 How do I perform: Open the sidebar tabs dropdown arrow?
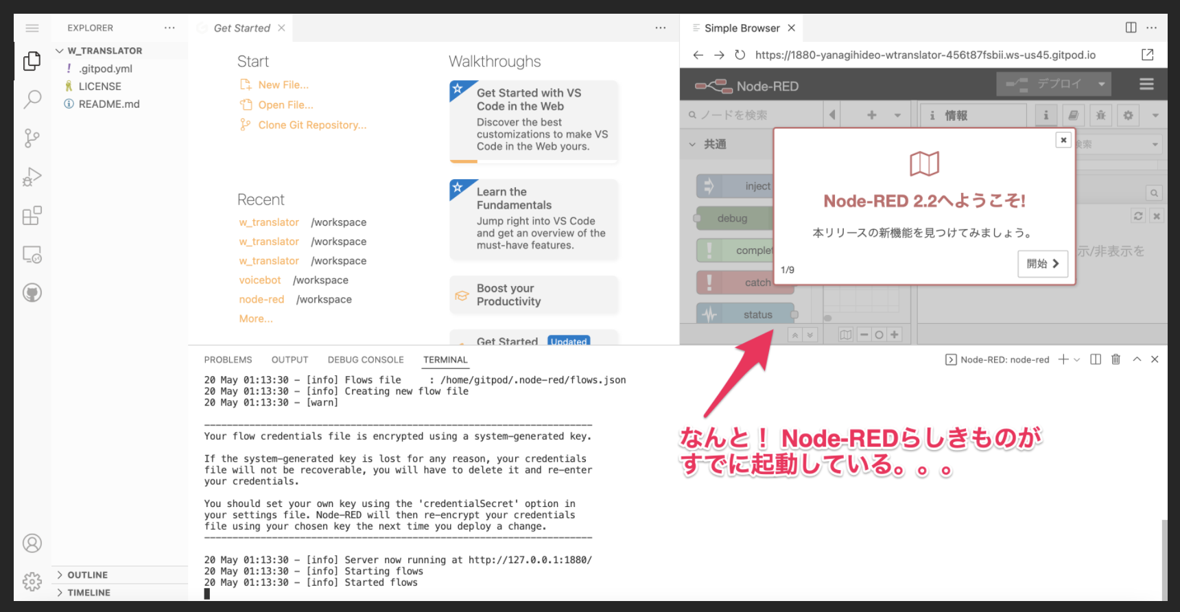[x=1155, y=115]
